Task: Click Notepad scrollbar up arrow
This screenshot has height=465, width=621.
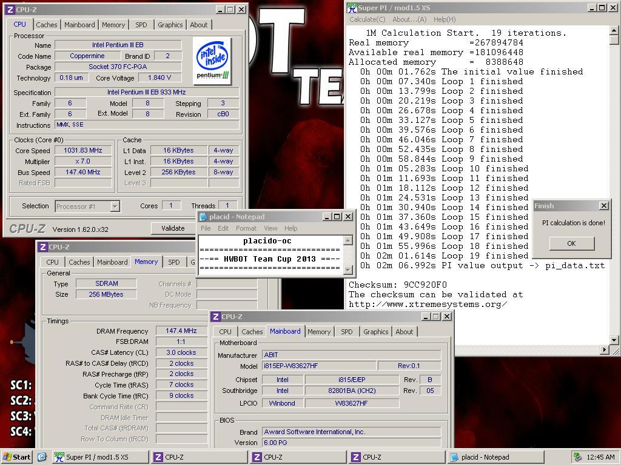Action: (x=347, y=240)
